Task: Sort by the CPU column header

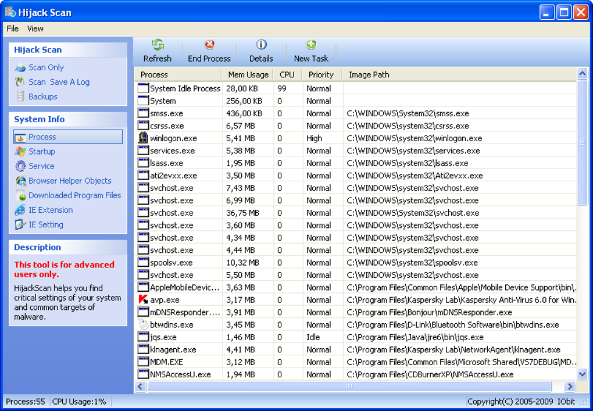Action: click(287, 74)
